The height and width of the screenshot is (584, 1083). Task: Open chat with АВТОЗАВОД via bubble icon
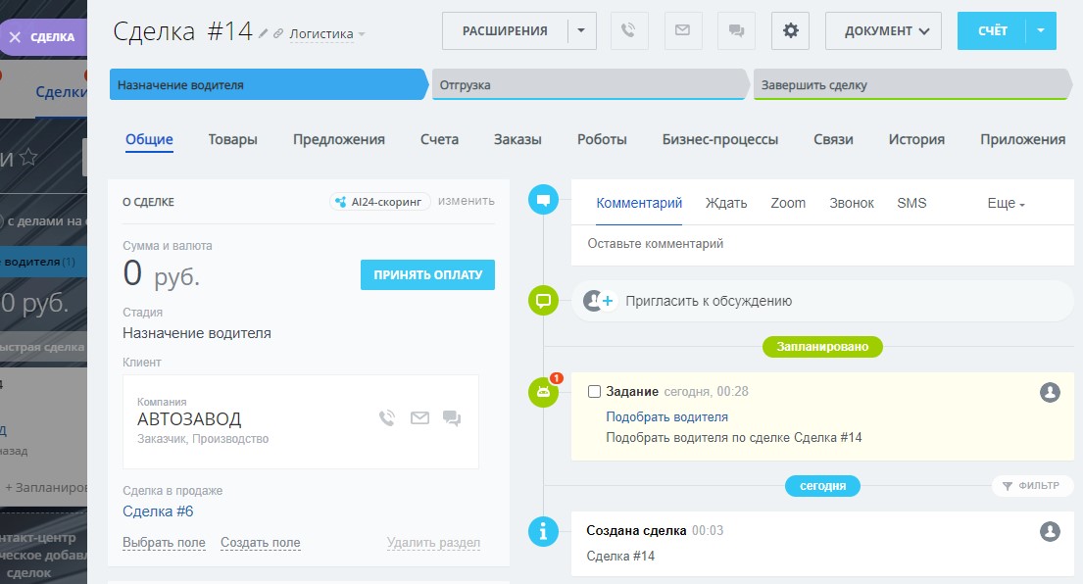tap(452, 417)
